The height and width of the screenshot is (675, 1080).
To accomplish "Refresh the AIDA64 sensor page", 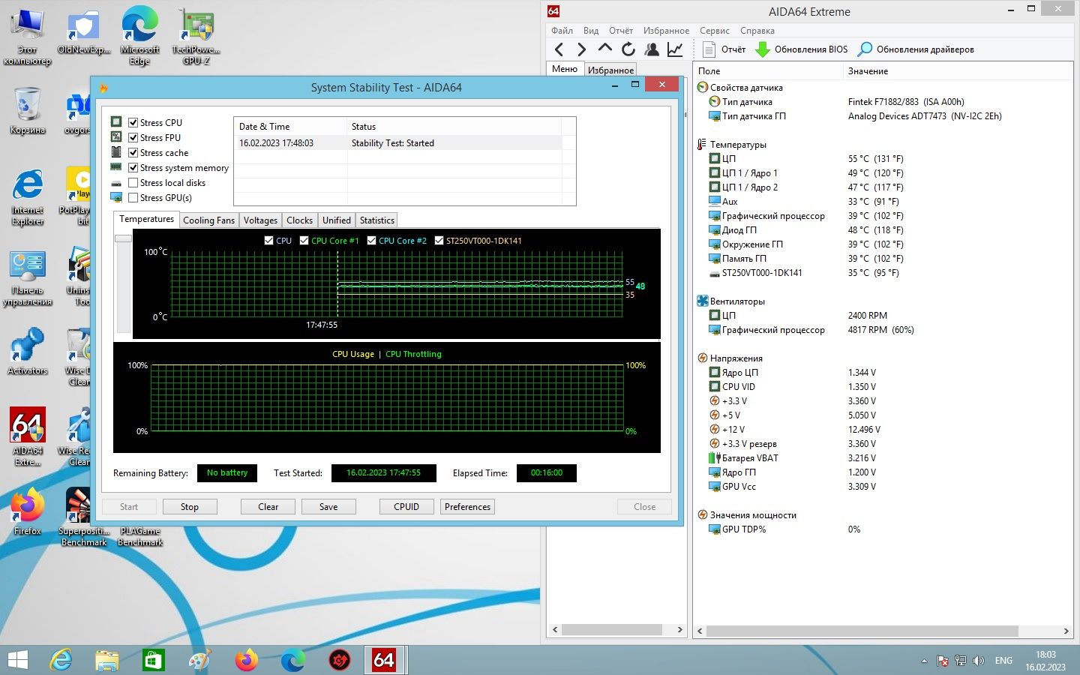I will click(x=628, y=49).
